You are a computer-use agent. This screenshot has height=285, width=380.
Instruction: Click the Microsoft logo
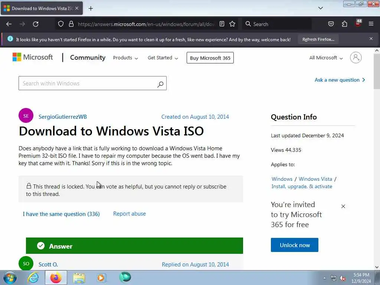(33, 57)
